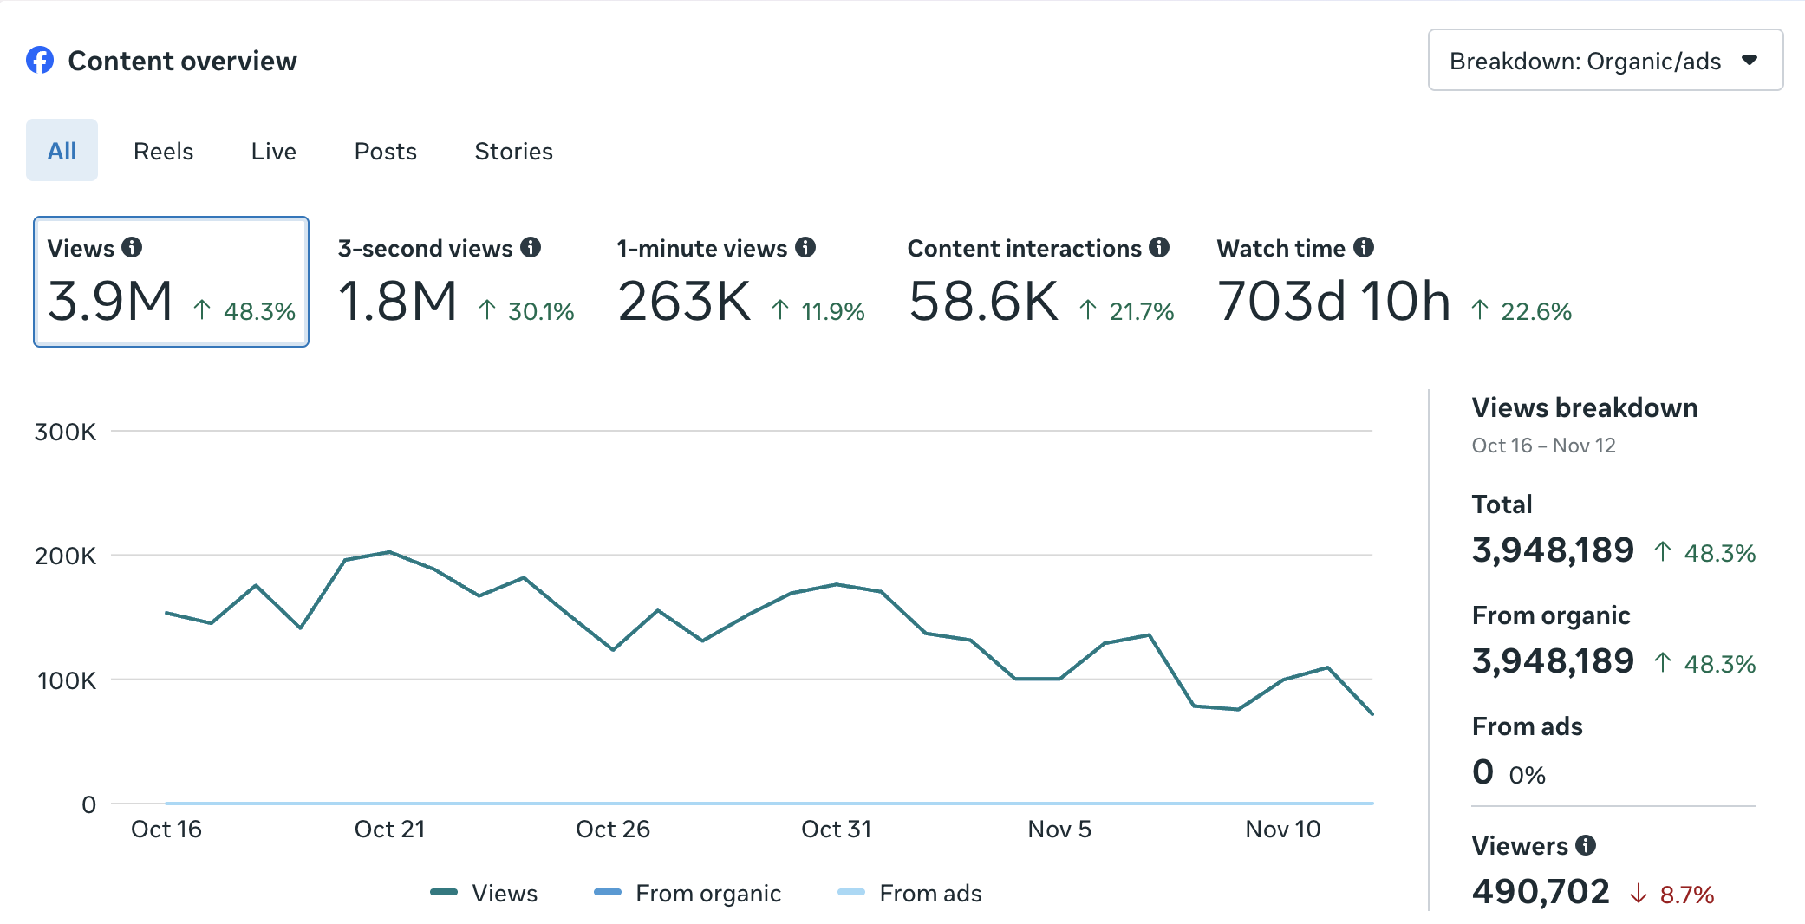Image resolution: width=1805 pixels, height=924 pixels.
Task: Click info icon beside Watch time
Action: tap(1364, 248)
